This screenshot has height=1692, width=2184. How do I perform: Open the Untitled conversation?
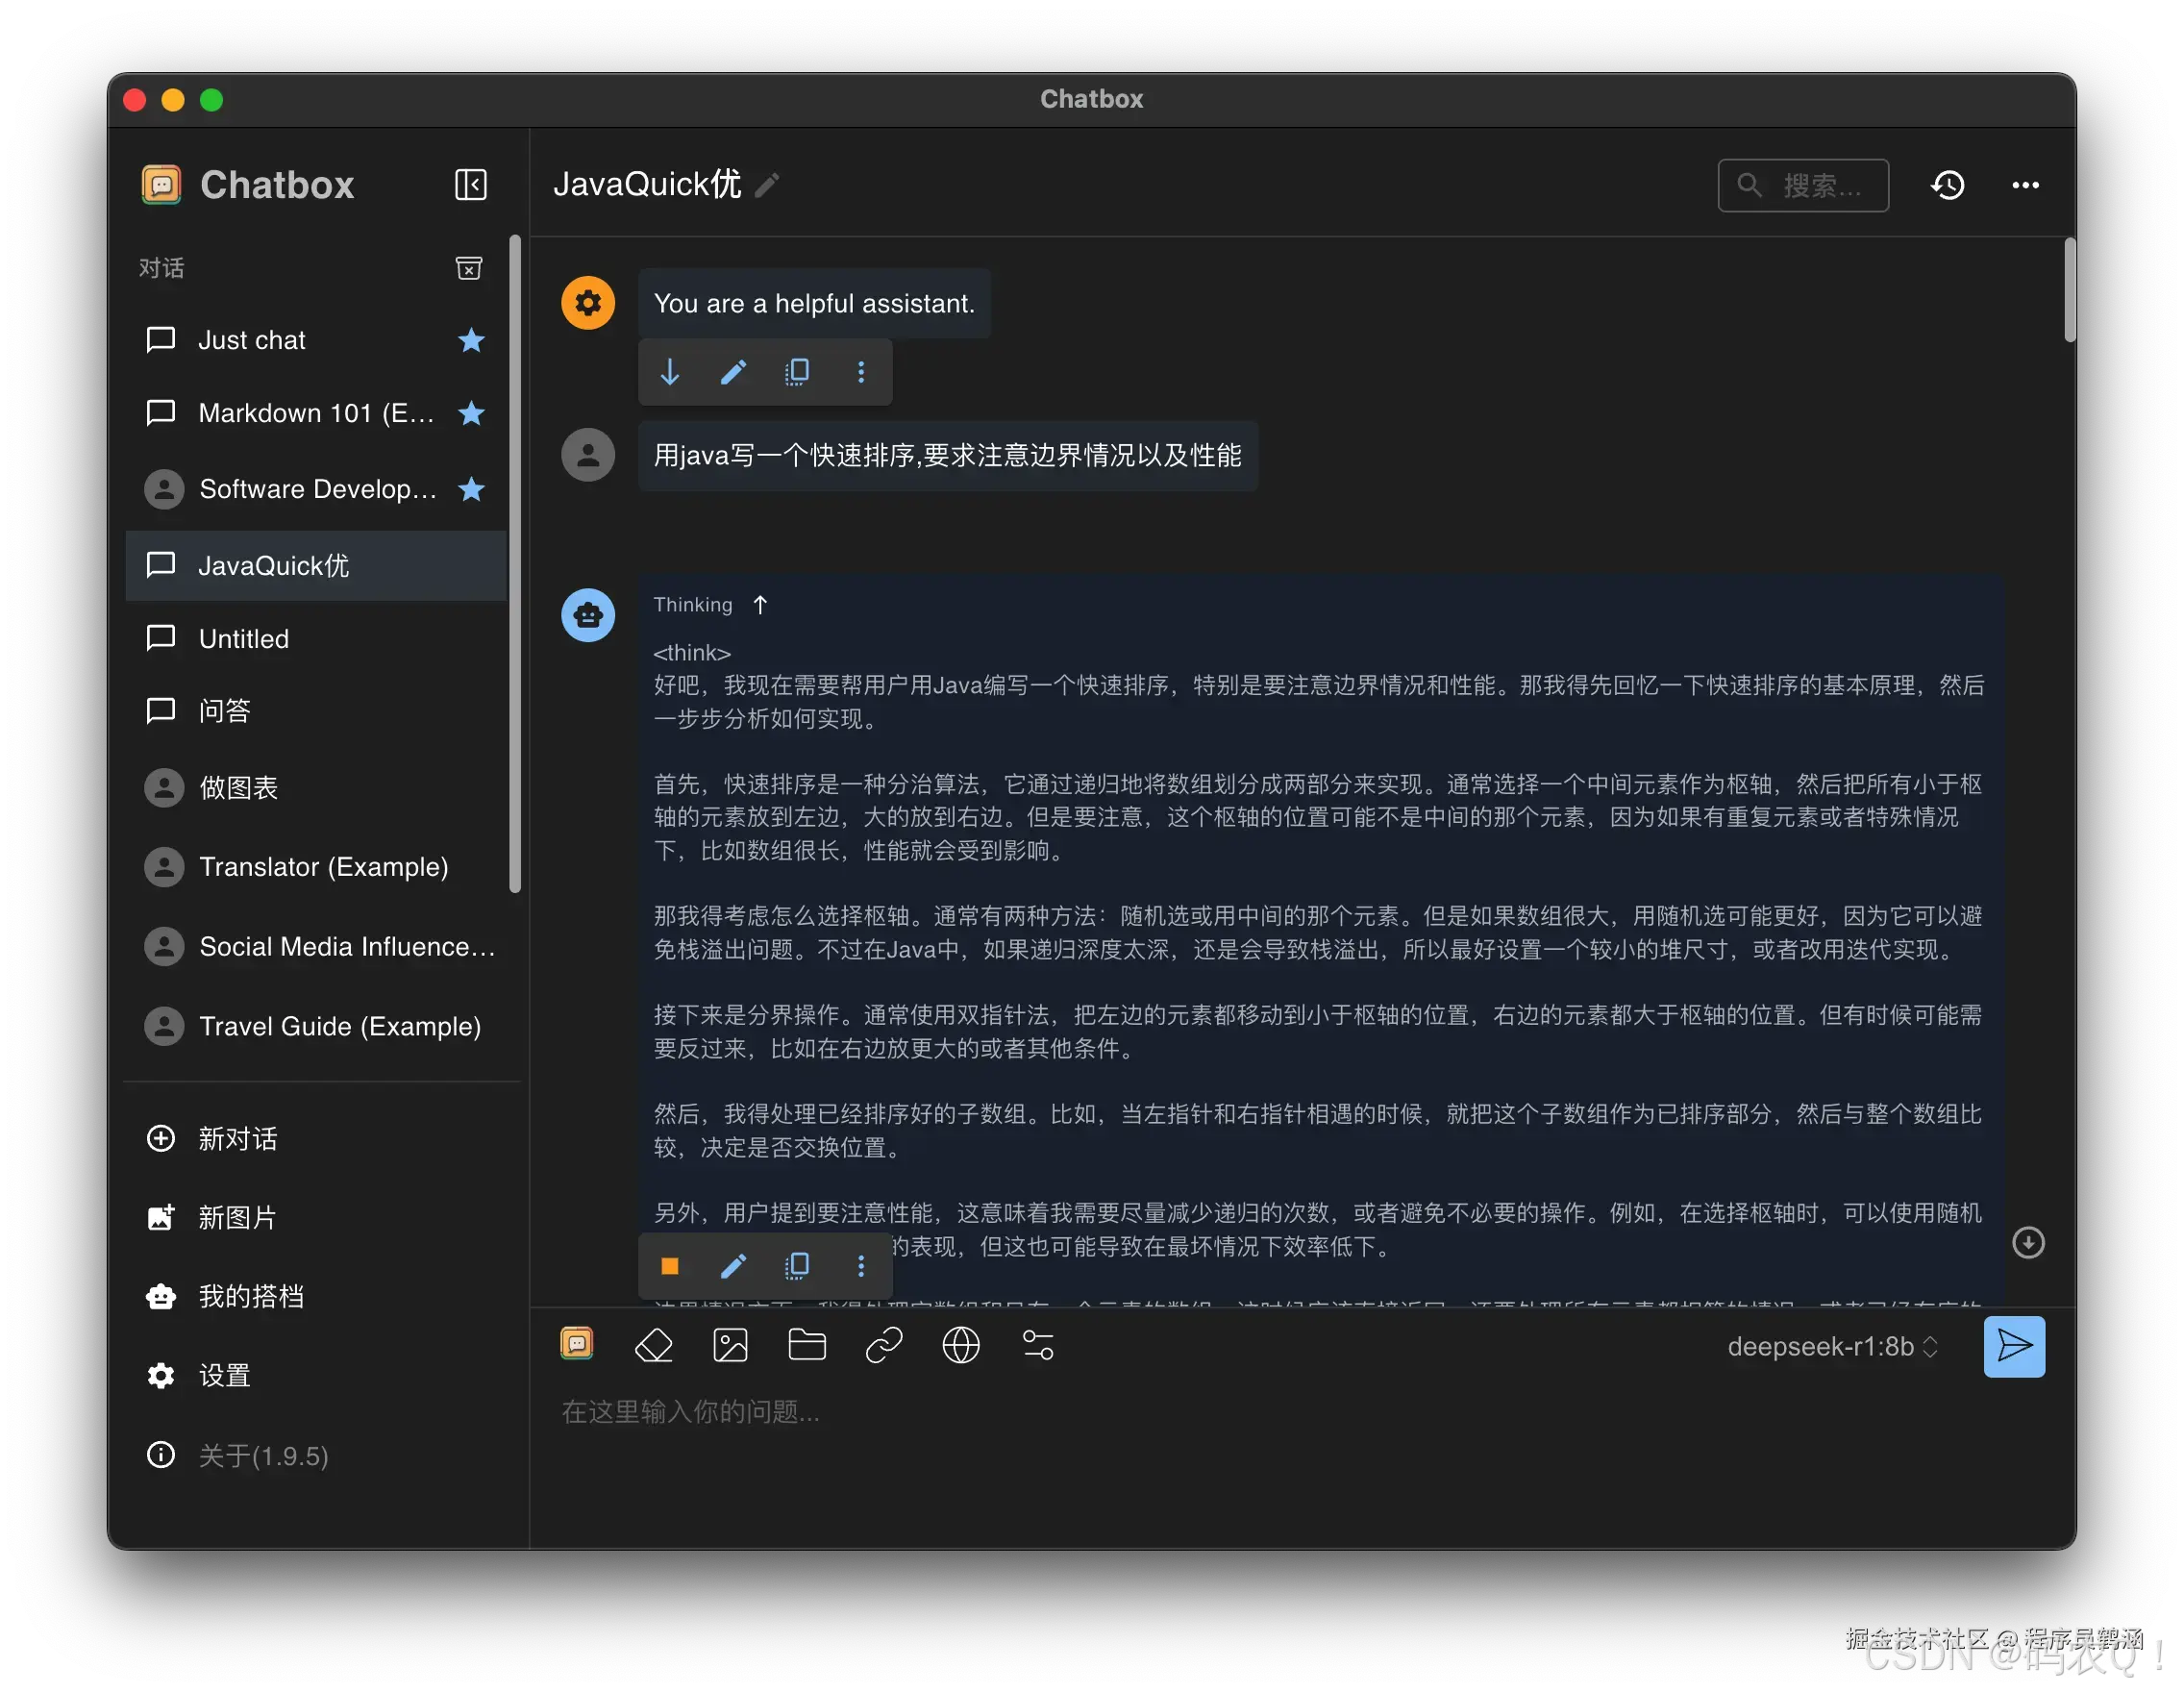(x=244, y=639)
